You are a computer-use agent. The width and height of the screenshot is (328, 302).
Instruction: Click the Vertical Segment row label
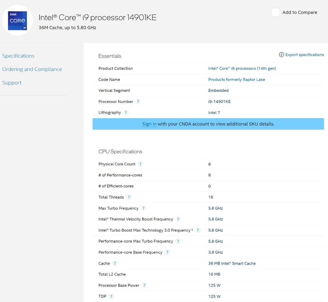(x=114, y=90)
